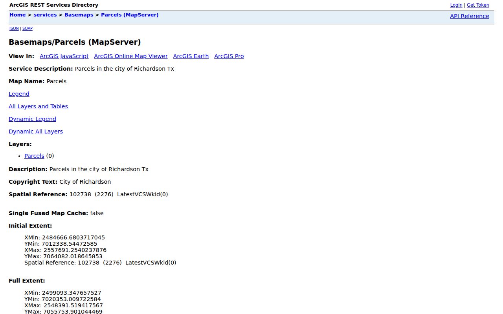
Task: Navigate to services breadcrumb
Action: (45, 15)
